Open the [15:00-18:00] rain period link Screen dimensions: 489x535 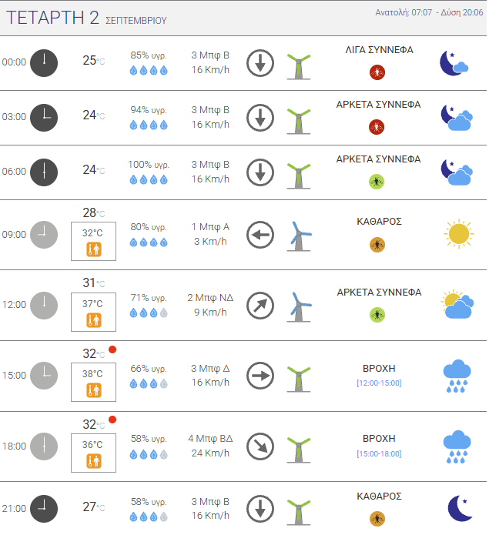click(x=379, y=454)
